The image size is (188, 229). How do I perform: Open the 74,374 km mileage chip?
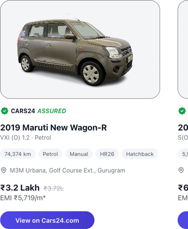pos(18,154)
